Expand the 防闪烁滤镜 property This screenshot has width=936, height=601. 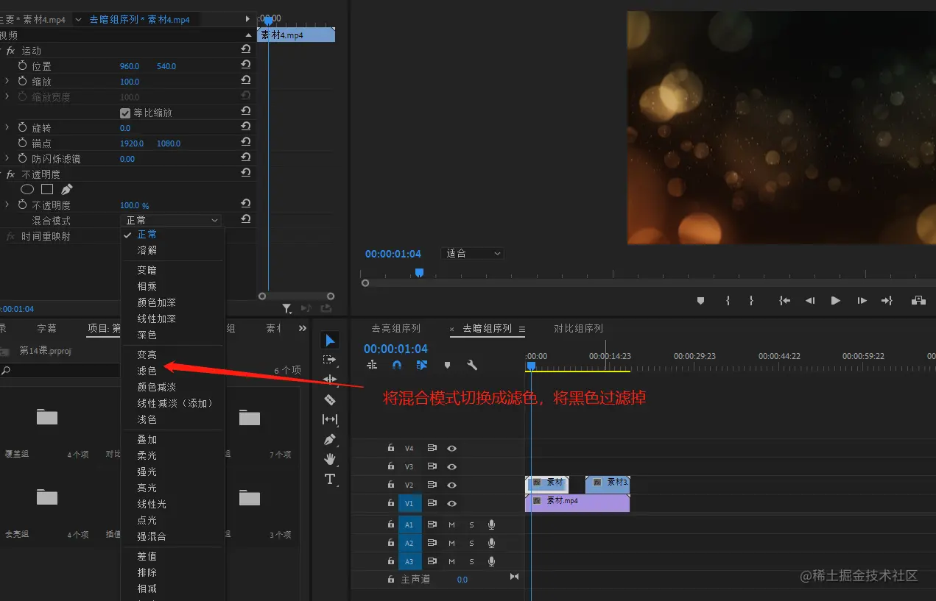coord(7,158)
